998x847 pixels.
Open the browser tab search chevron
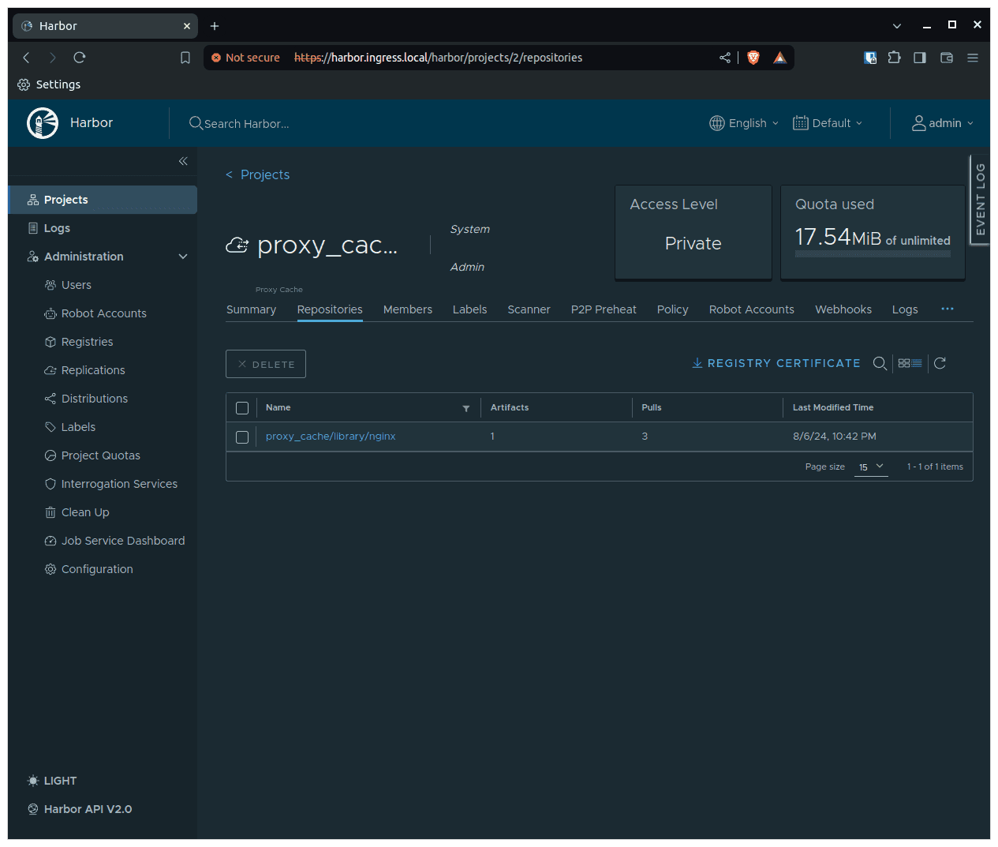(x=897, y=26)
